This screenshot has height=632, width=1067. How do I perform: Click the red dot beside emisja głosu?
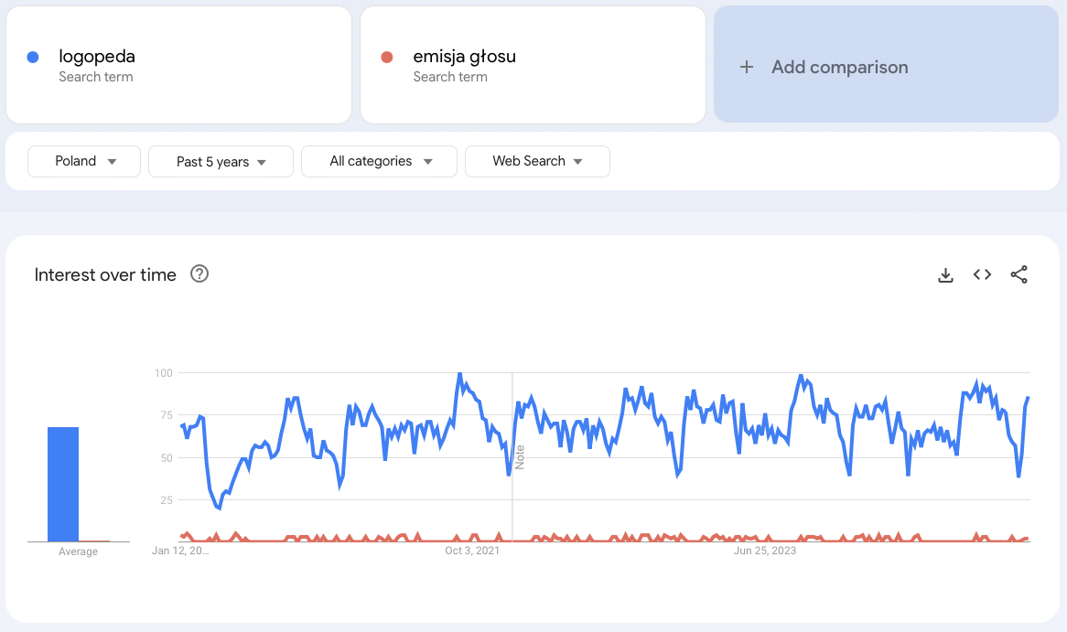pos(386,58)
